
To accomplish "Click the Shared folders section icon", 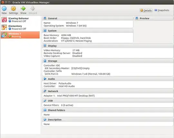I will click(45, 110).
